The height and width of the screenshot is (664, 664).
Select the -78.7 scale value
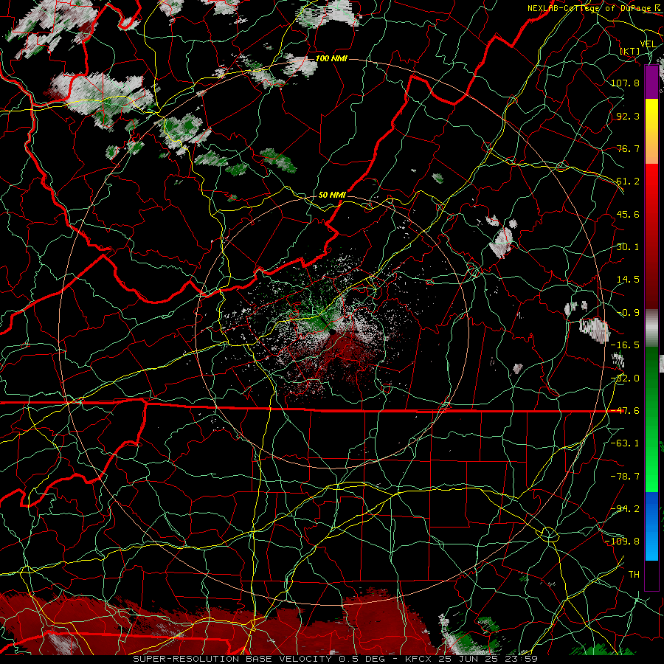coord(625,477)
